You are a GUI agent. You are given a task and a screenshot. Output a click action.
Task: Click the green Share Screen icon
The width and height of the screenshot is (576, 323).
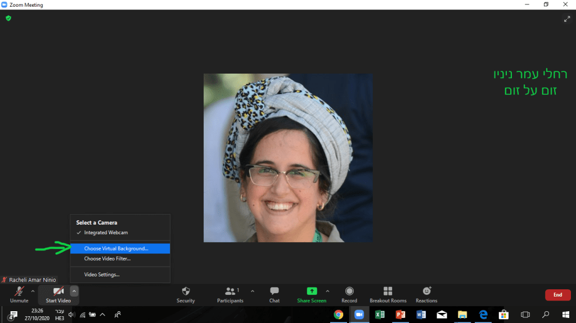point(312,291)
